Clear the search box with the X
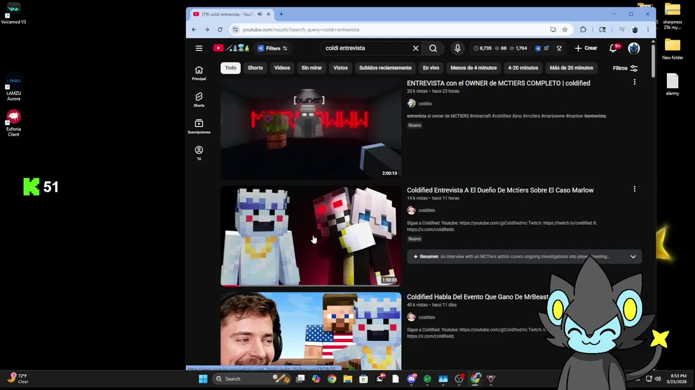Viewport: 695px width, 390px height. click(x=415, y=48)
